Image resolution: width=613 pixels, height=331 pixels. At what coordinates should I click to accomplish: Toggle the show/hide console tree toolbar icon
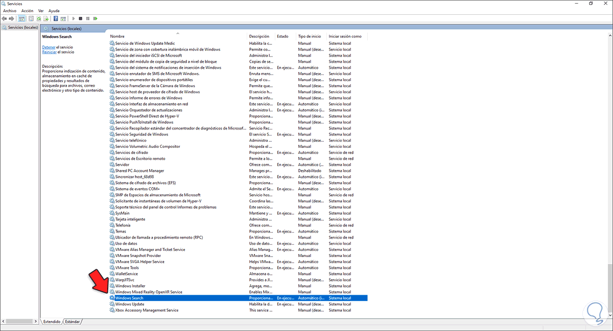tap(22, 18)
